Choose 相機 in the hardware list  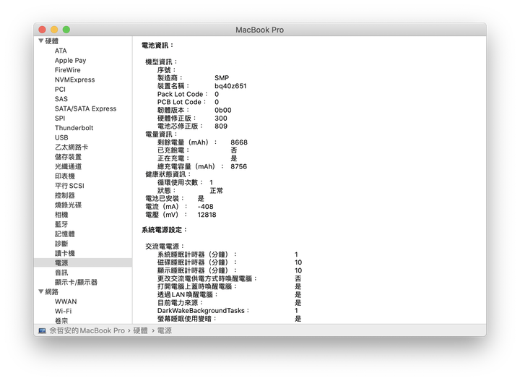(x=61, y=215)
